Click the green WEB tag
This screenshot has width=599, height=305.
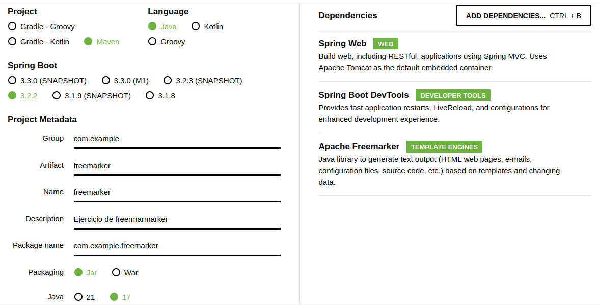(x=386, y=44)
